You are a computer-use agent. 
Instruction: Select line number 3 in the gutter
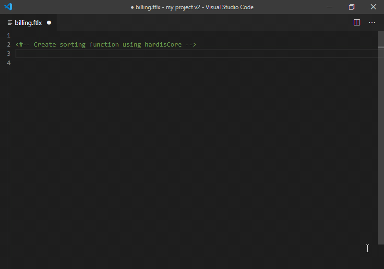[x=9, y=54]
